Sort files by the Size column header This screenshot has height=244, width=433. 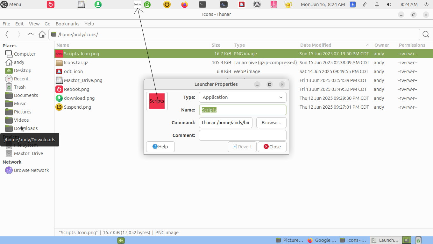216,45
